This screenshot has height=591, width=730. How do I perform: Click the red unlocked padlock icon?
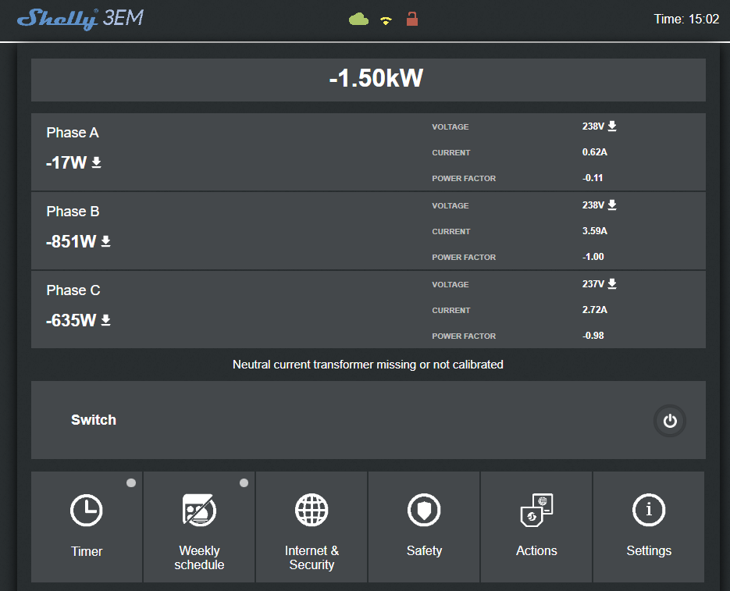(412, 19)
